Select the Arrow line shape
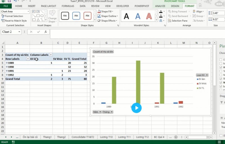This screenshot has height=144, width=225. (x=34, y=16)
